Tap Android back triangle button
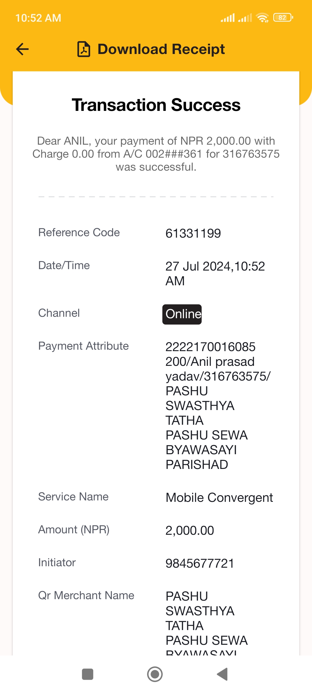 click(222, 674)
